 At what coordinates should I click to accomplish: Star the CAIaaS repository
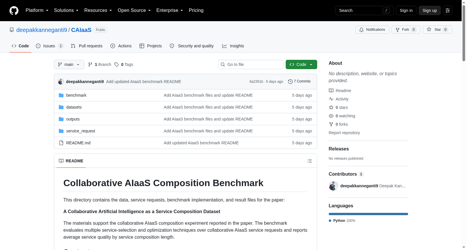pos(437,30)
